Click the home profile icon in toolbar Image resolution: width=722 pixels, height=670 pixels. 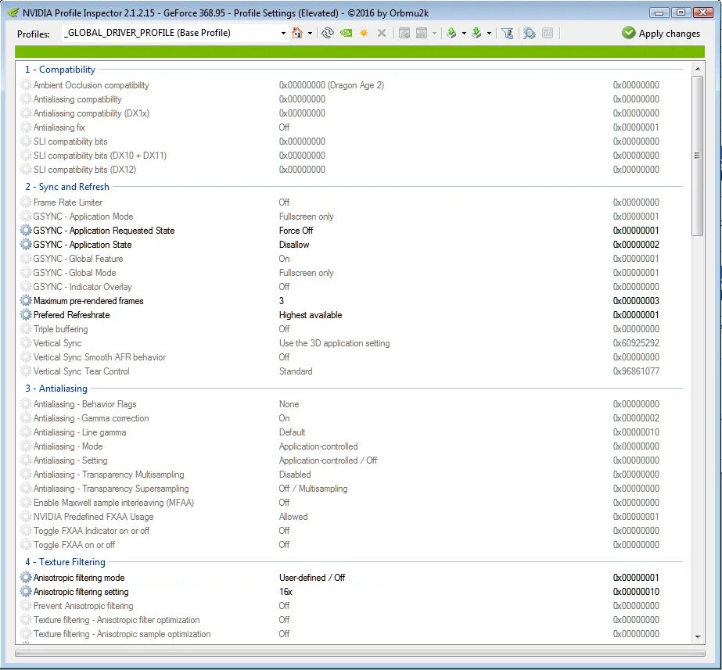pyautogui.click(x=297, y=33)
